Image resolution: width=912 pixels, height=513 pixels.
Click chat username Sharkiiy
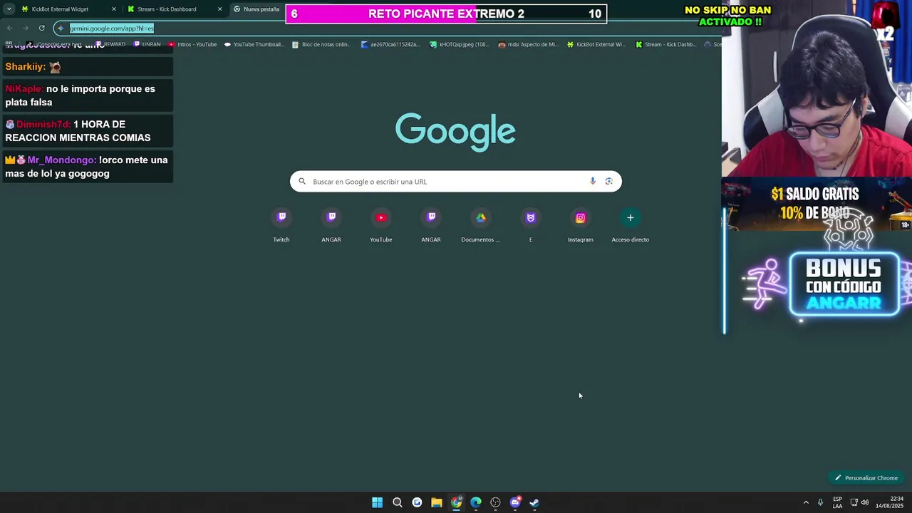[x=25, y=66]
